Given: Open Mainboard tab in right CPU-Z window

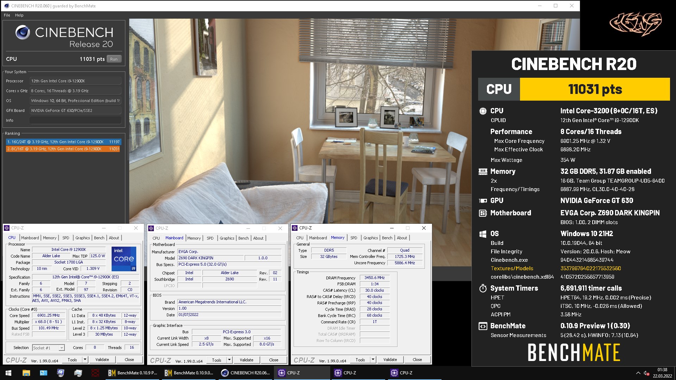Looking at the screenshot, I should click(318, 238).
